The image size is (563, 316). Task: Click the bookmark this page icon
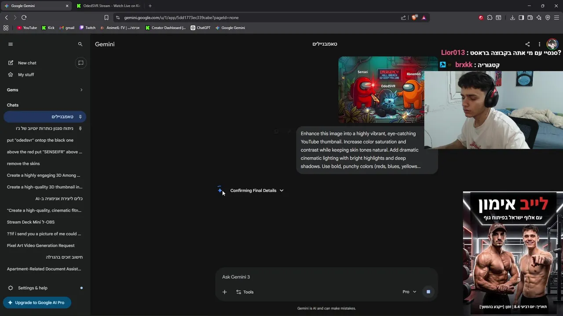click(106, 18)
